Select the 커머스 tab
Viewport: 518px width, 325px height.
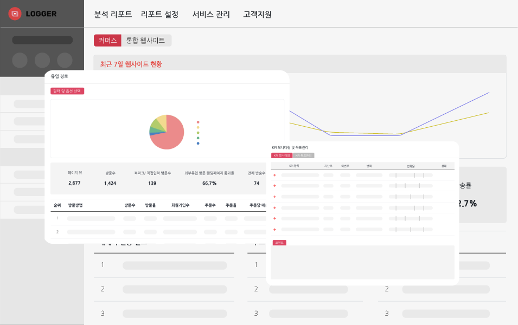[x=107, y=41]
